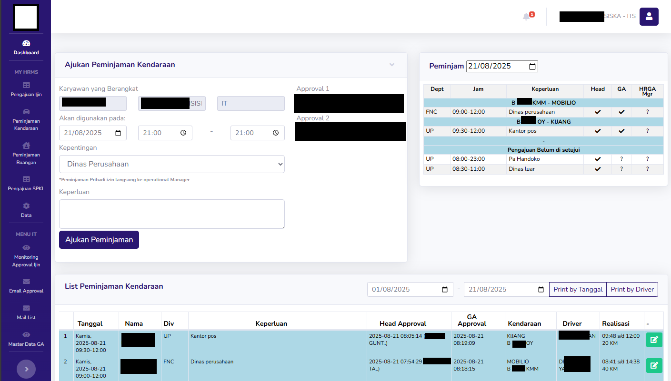Click the Ajukan Peminjaman button
671x381 pixels.
click(x=99, y=240)
